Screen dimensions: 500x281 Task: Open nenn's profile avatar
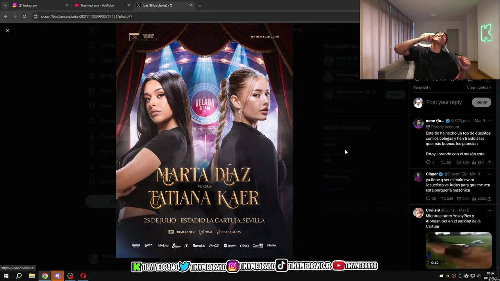click(418, 123)
